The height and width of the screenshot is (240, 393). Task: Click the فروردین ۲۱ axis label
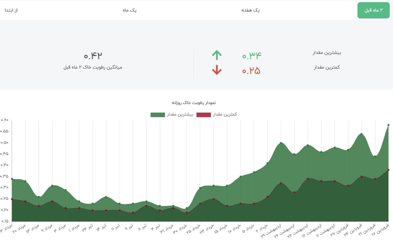pyautogui.click(x=367, y=230)
